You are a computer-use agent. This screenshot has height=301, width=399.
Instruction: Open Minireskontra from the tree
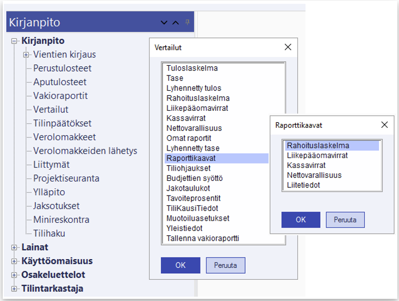pos(61,220)
